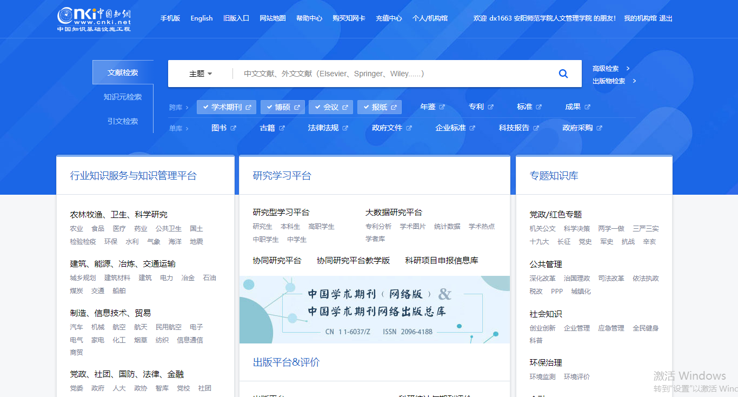Open 个人/机构馆 link
738x397 pixels.
[x=430, y=18]
